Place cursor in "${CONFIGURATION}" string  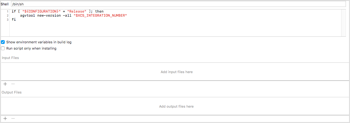[x=42, y=11]
